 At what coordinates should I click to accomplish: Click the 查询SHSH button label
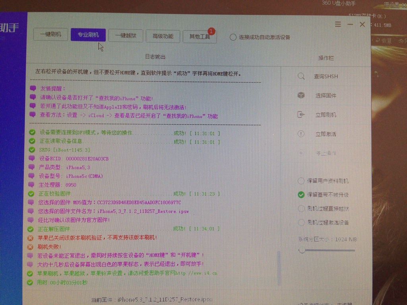(x=326, y=77)
